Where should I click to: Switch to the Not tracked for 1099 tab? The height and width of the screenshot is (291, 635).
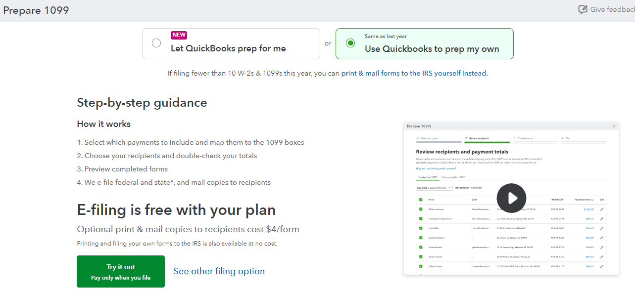(x=453, y=177)
